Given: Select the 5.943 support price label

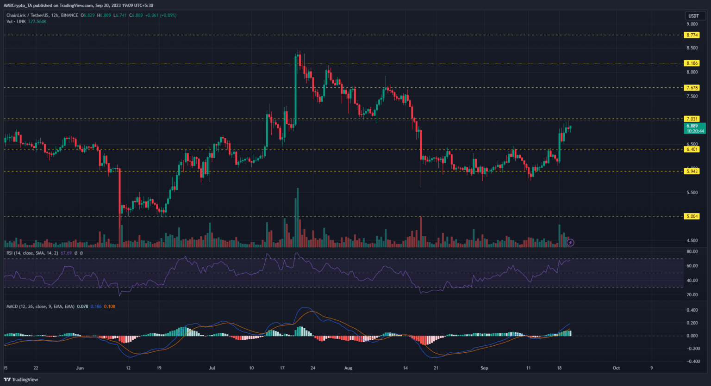Looking at the screenshot, I should [692, 172].
